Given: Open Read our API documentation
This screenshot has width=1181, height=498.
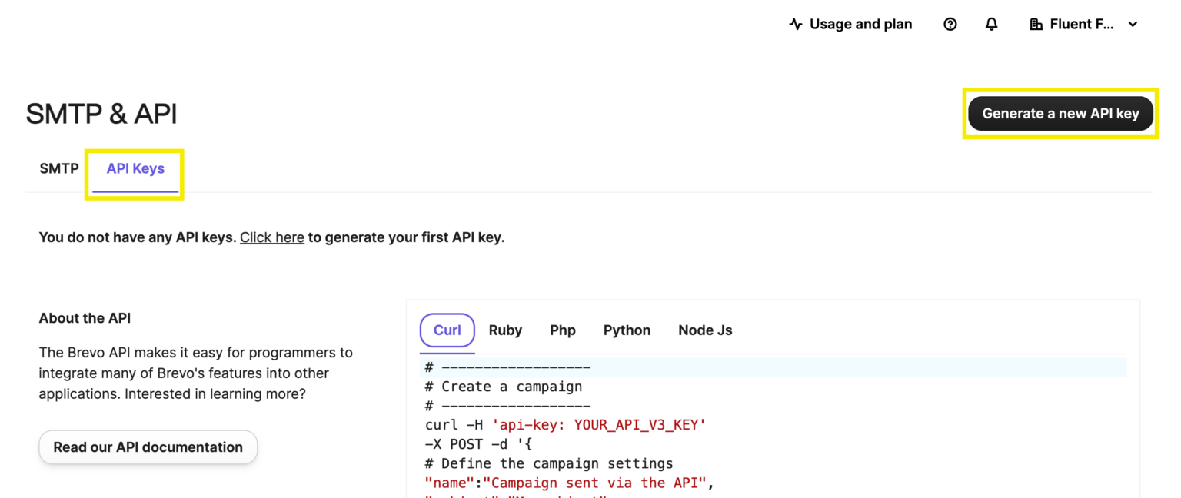Looking at the screenshot, I should [x=148, y=447].
